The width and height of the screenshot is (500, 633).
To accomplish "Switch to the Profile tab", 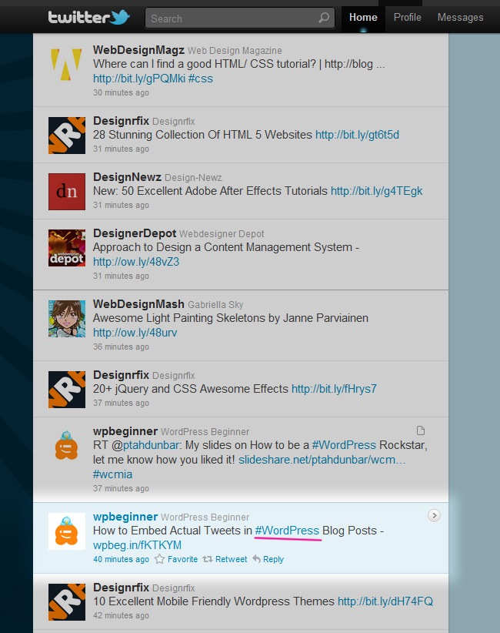I will pyautogui.click(x=407, y=17).
